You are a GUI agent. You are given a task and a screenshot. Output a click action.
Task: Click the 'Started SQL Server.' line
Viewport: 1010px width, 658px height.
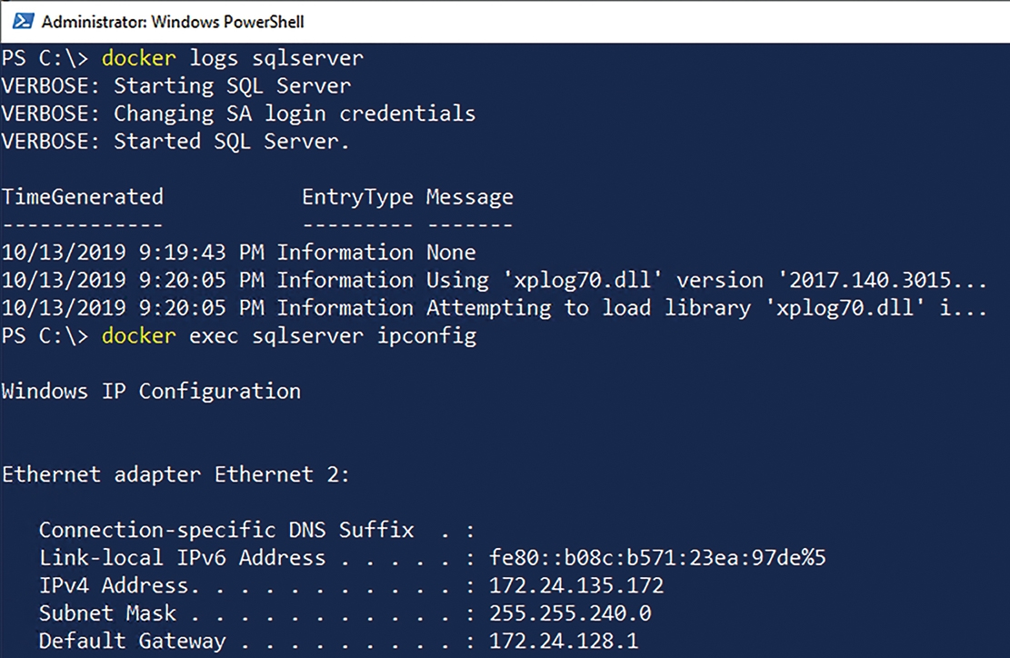coord(175,142)
